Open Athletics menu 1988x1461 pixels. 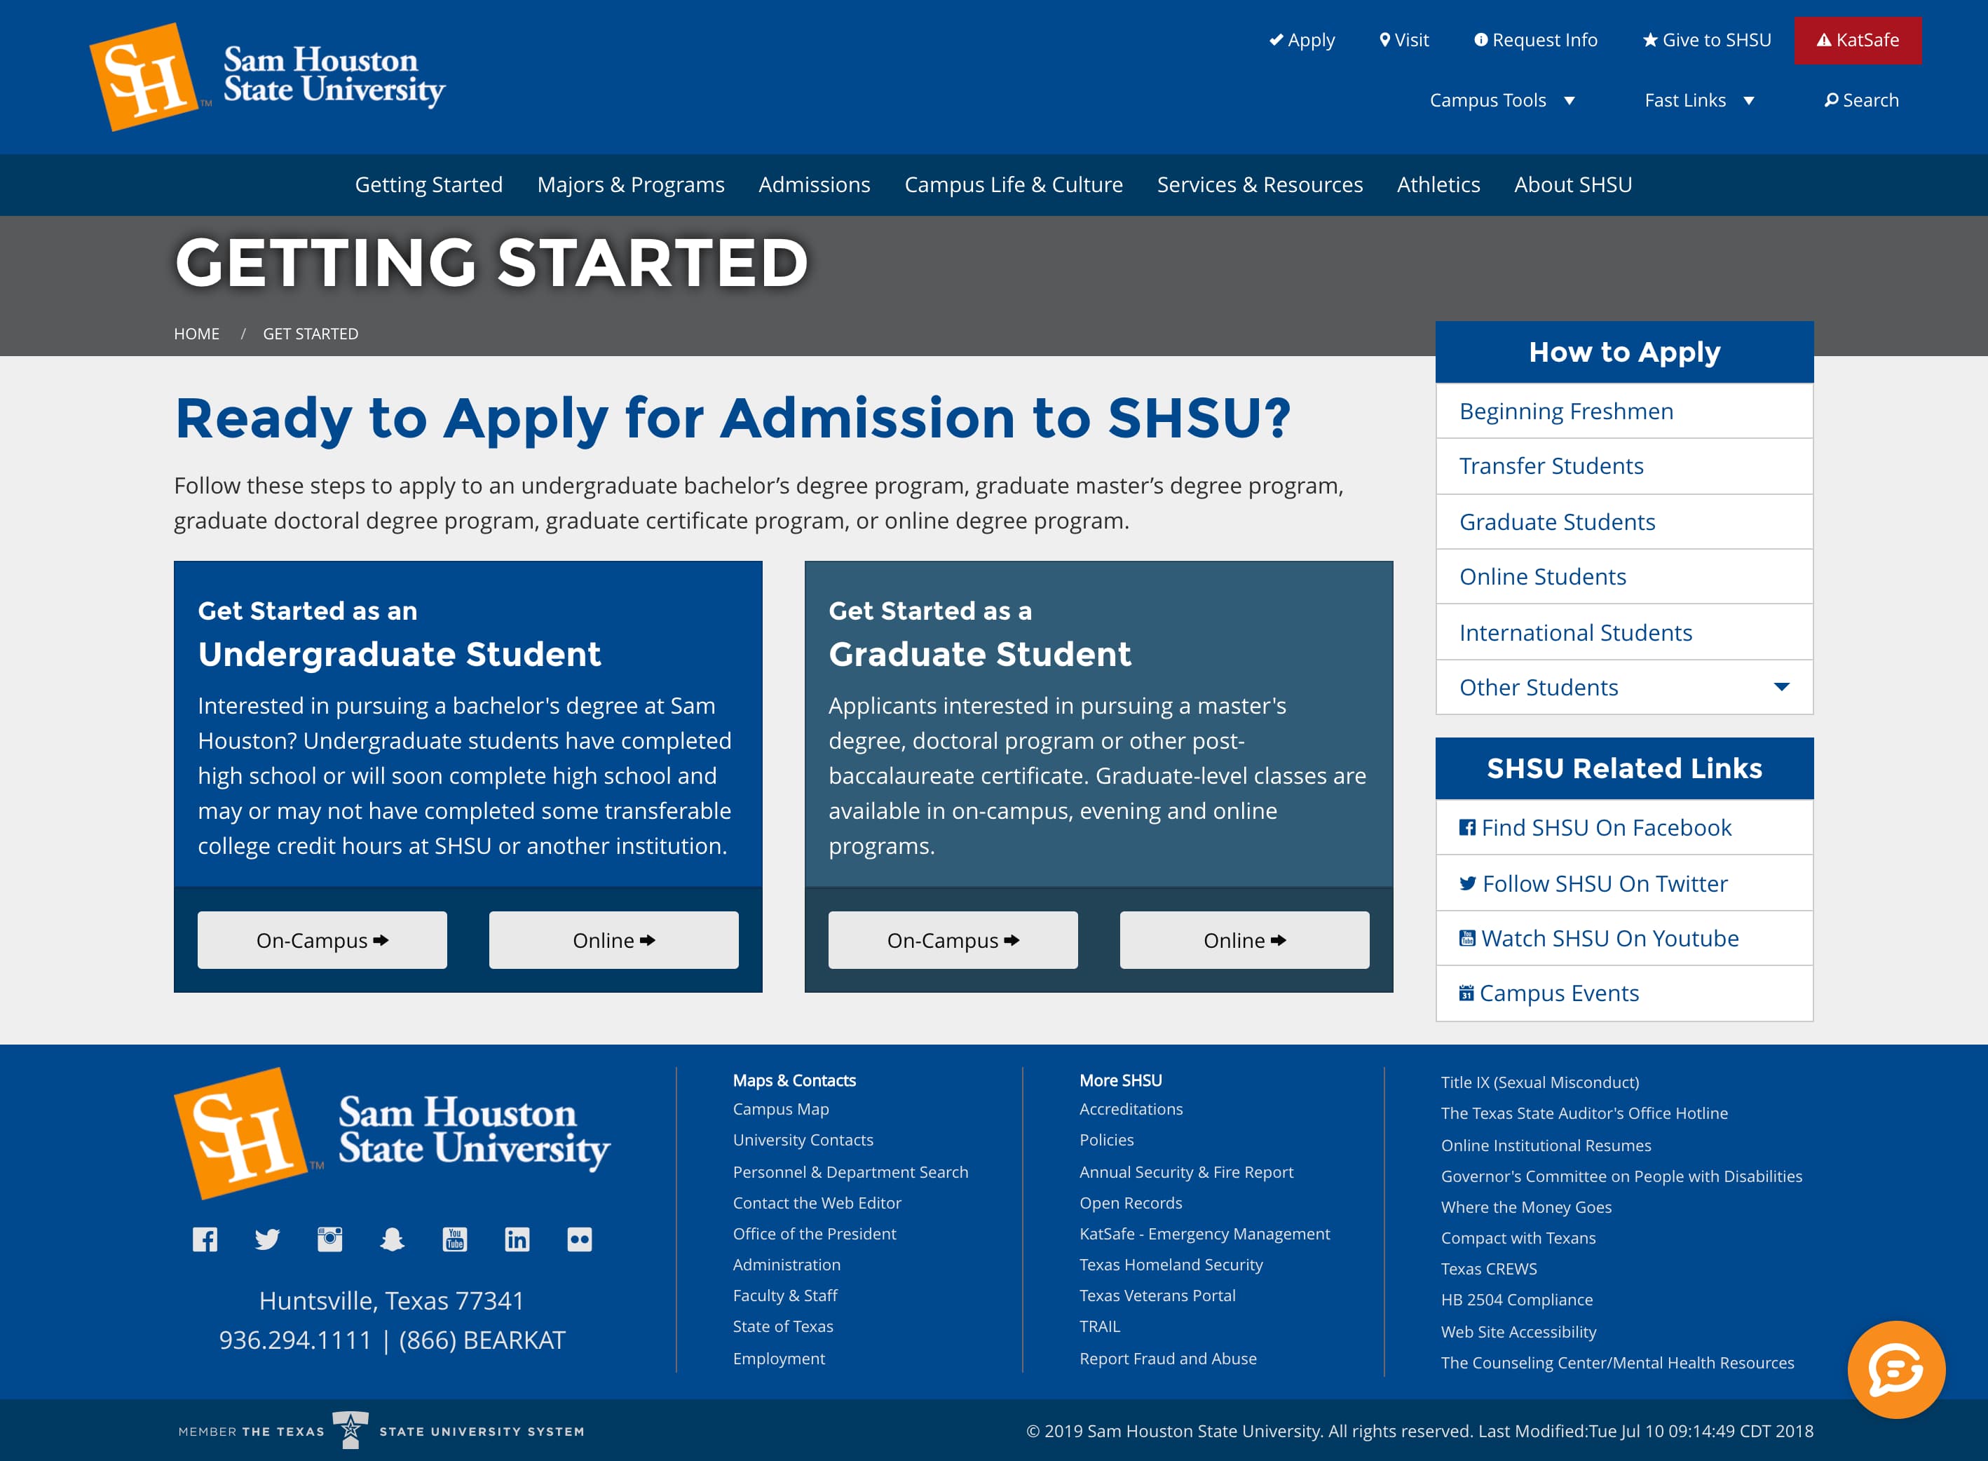(x=1438, y=184)
